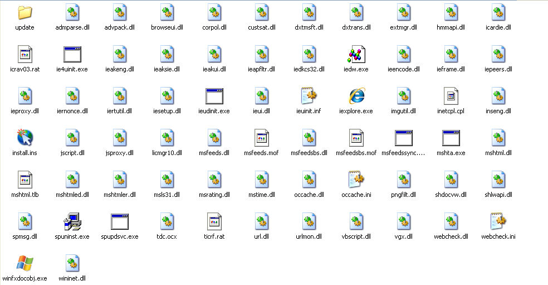The height and width of the screenshot is (285, 548).
Task: Select the ie4uinit.exe window icon
Action: 72,54
